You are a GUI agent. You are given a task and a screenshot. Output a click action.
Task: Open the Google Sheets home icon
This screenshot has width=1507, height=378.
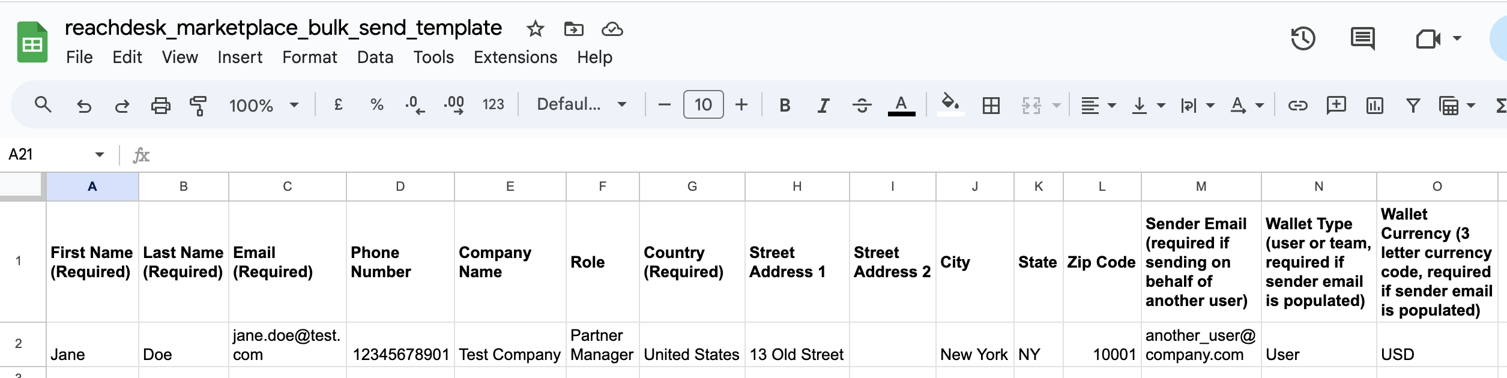coord(32,42)
